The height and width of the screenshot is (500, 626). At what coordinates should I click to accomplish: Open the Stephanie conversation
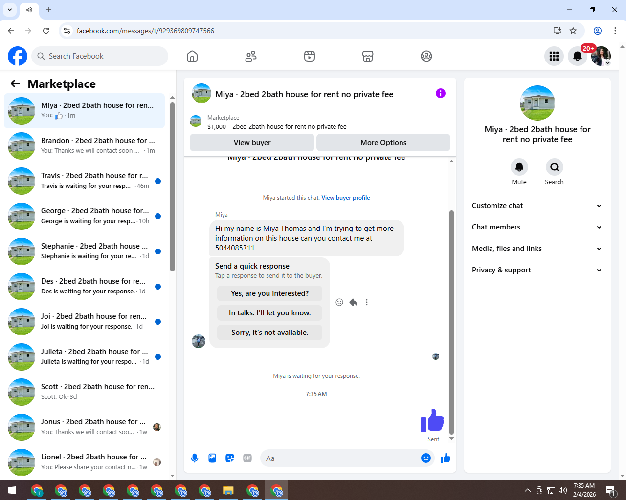pyautogui.click(x=85, y=251)
